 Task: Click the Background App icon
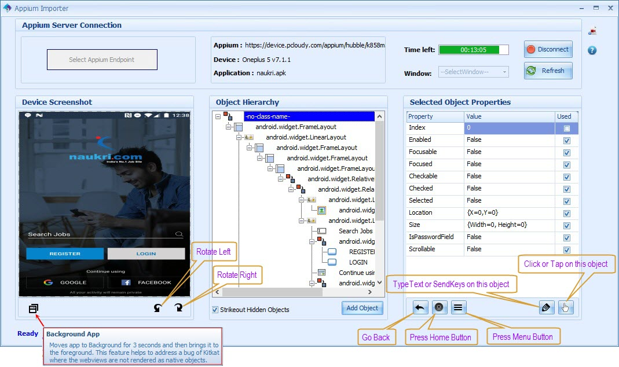tap(34, 309)
